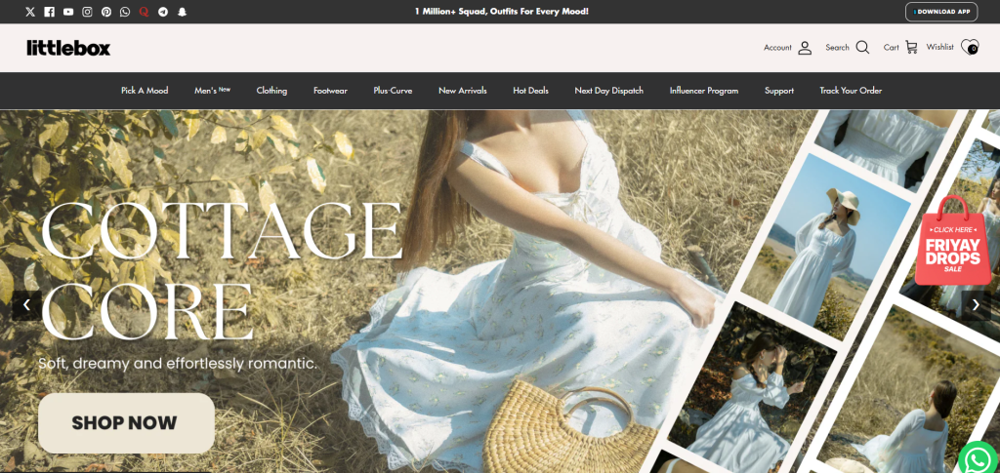This screenshot has height=473, width=1000.
Task: Open the New Arrivals menu
Action: point(462,91)
